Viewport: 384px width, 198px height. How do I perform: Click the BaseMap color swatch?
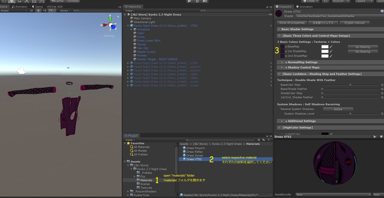click(325, 46)
